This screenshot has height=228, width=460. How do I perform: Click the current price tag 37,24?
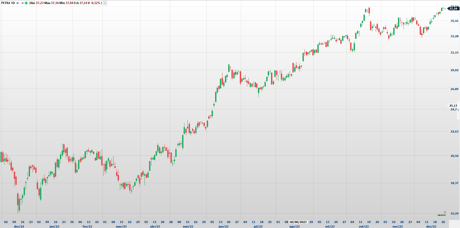tap(453, 9)
